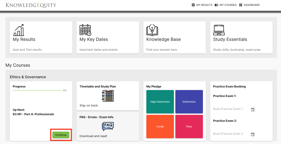The image size is (281, 144).
Task: Click the Knowledge Base lightbulb book icon
Action: tap(152, 30)
